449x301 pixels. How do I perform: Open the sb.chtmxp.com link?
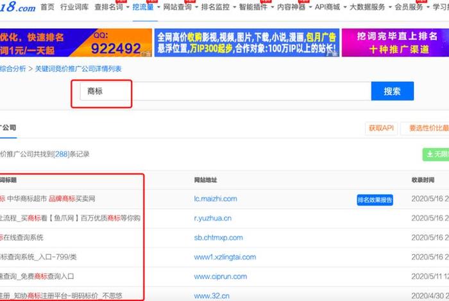[x=219, y=238]
